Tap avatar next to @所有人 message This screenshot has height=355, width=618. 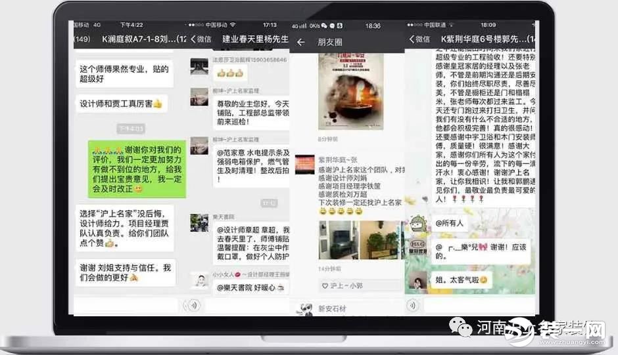click(x=417, y=224)
